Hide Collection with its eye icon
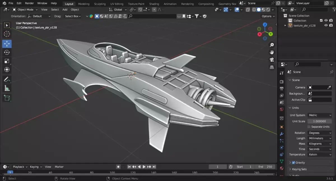The image size is (336, 181). click(326, 20)
